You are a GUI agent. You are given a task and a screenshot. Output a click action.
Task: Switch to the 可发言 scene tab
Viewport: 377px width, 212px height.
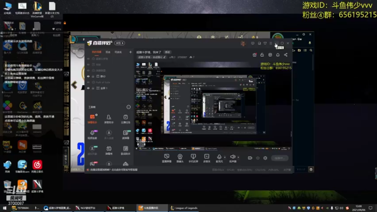click(x=118, y=52)
